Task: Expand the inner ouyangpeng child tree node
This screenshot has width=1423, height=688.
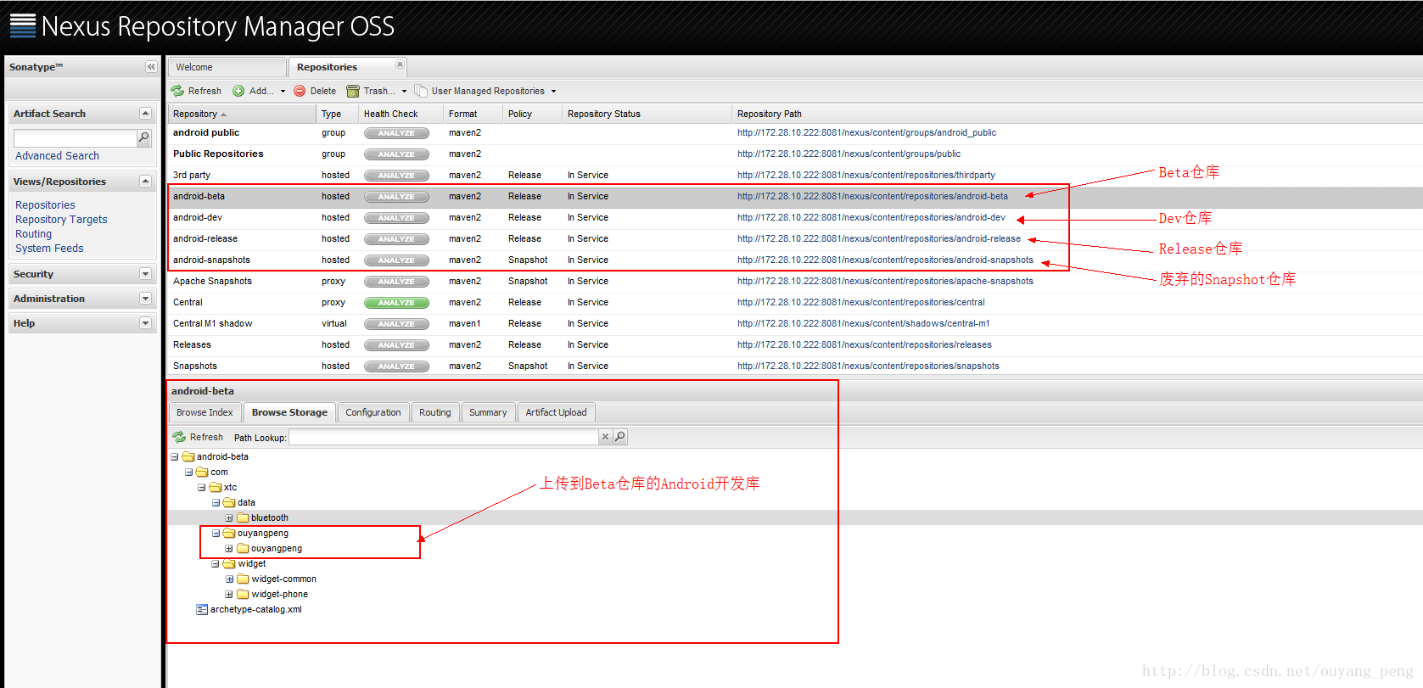Action: pos(229,548)
